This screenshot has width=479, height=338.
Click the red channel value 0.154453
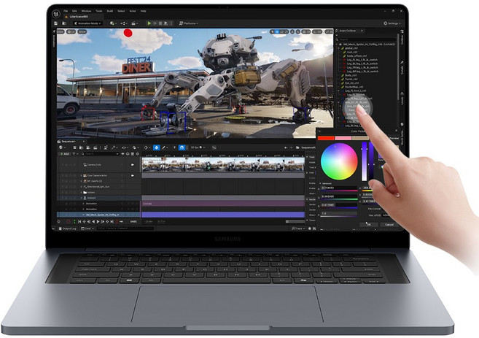tap(338, 188)
